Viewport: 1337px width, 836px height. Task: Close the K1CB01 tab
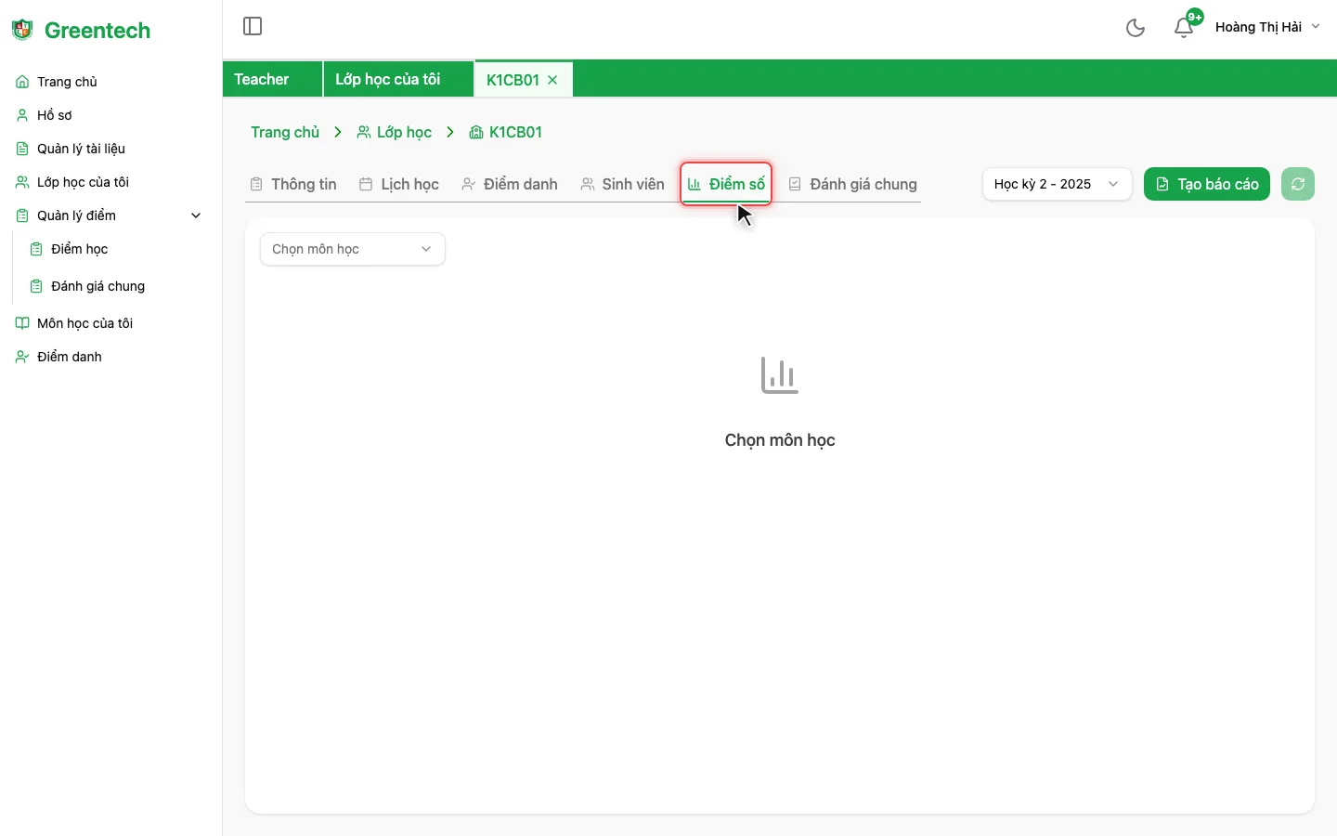(553, 80)
